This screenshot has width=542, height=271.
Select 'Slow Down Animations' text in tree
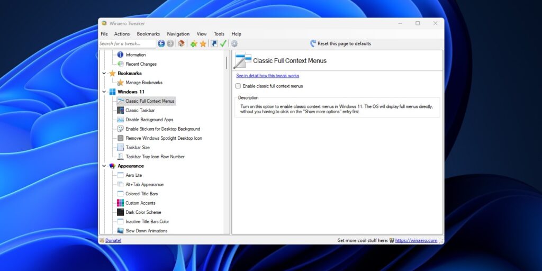point(147,231)
